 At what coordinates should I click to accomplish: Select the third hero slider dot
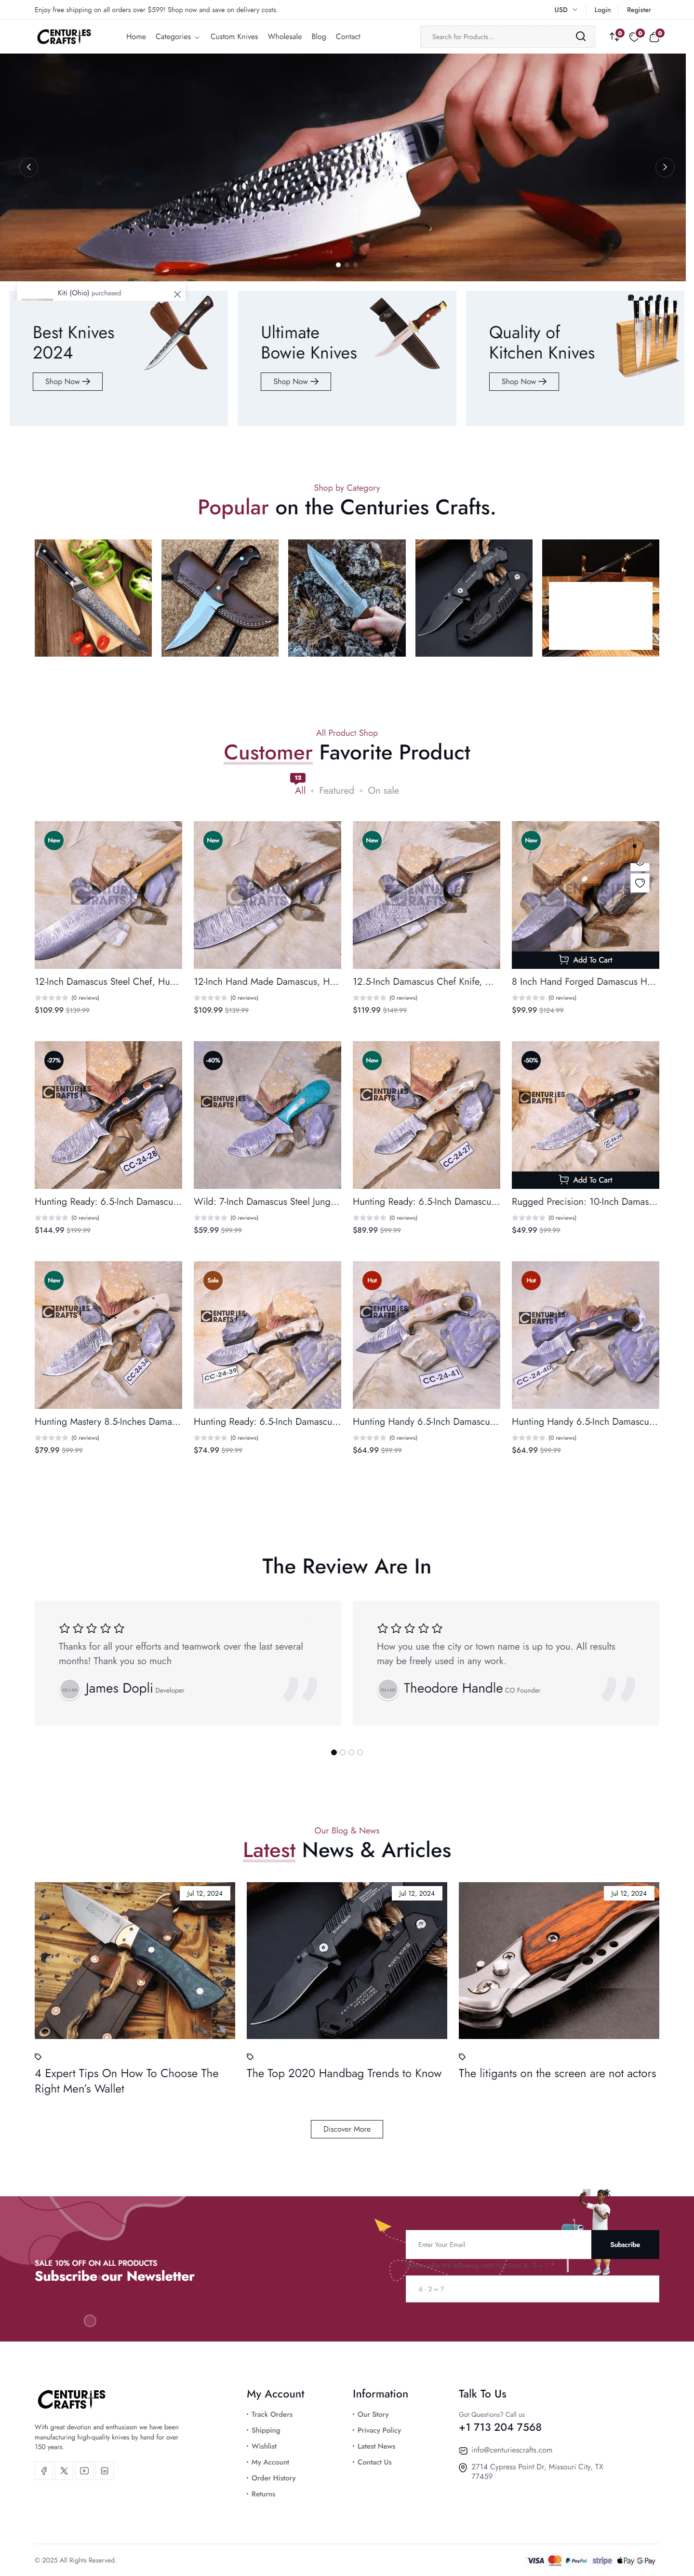tap(356, 265)
